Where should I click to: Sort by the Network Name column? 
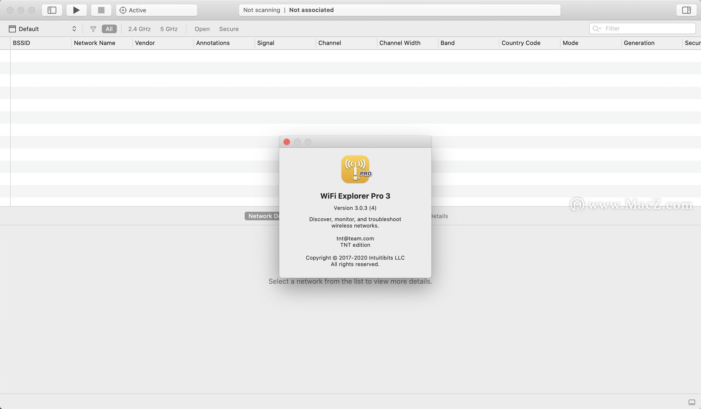click(x=95, y=43)
